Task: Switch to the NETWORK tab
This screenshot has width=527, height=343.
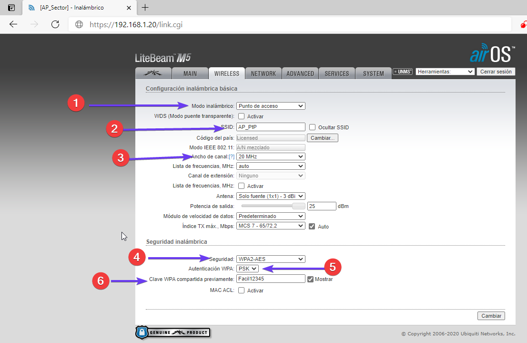Action: coord(263,73)
